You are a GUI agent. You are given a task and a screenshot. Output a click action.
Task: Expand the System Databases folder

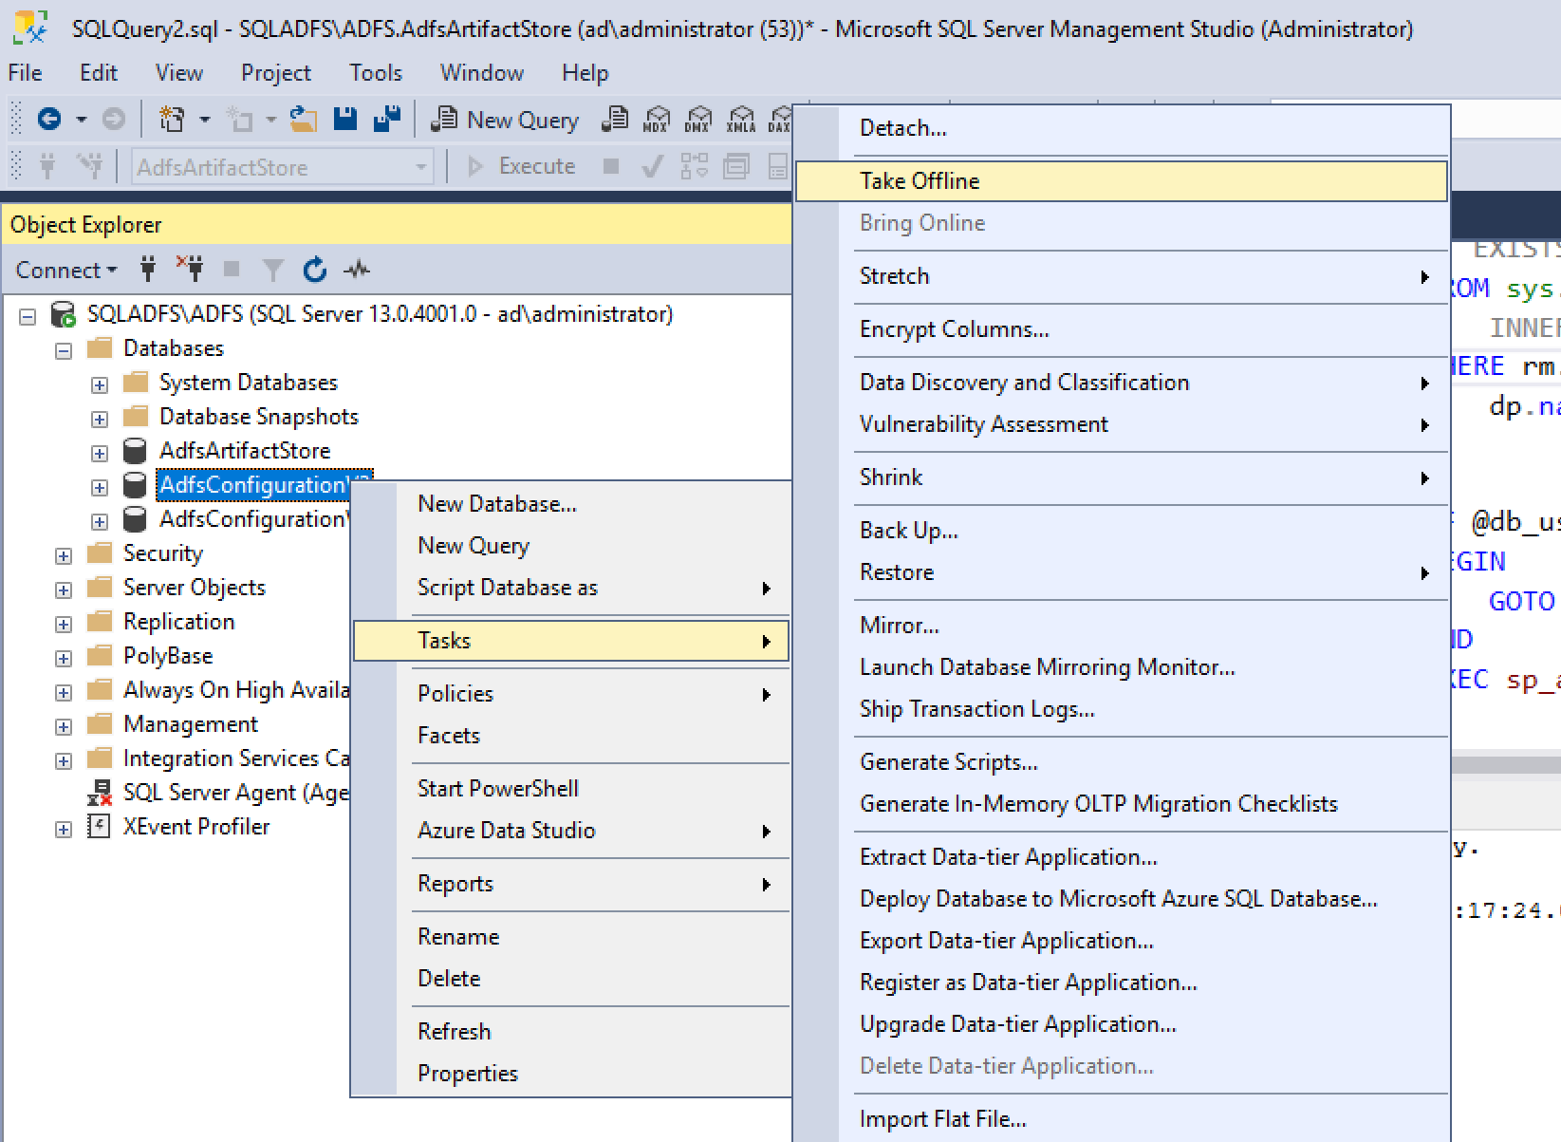click(100, 384)
